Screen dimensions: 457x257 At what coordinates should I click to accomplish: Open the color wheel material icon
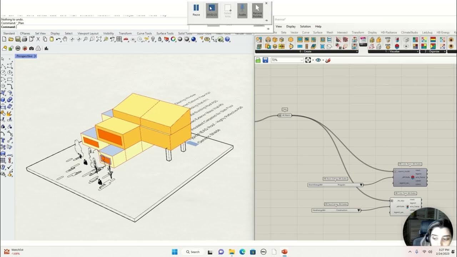pyautogui.click(x=173, y=39)
